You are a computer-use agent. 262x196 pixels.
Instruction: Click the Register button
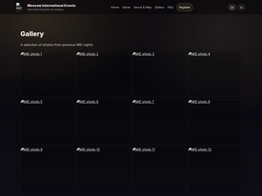pyautogui.click(x=184, y=7)
